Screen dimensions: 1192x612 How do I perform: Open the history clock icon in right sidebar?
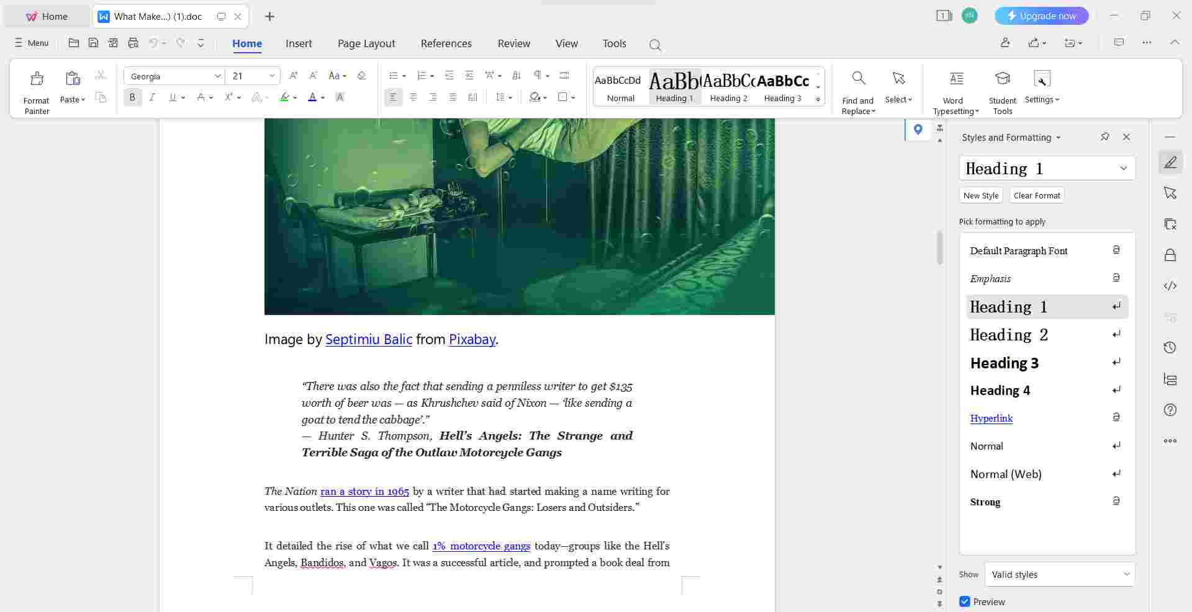1171,347
